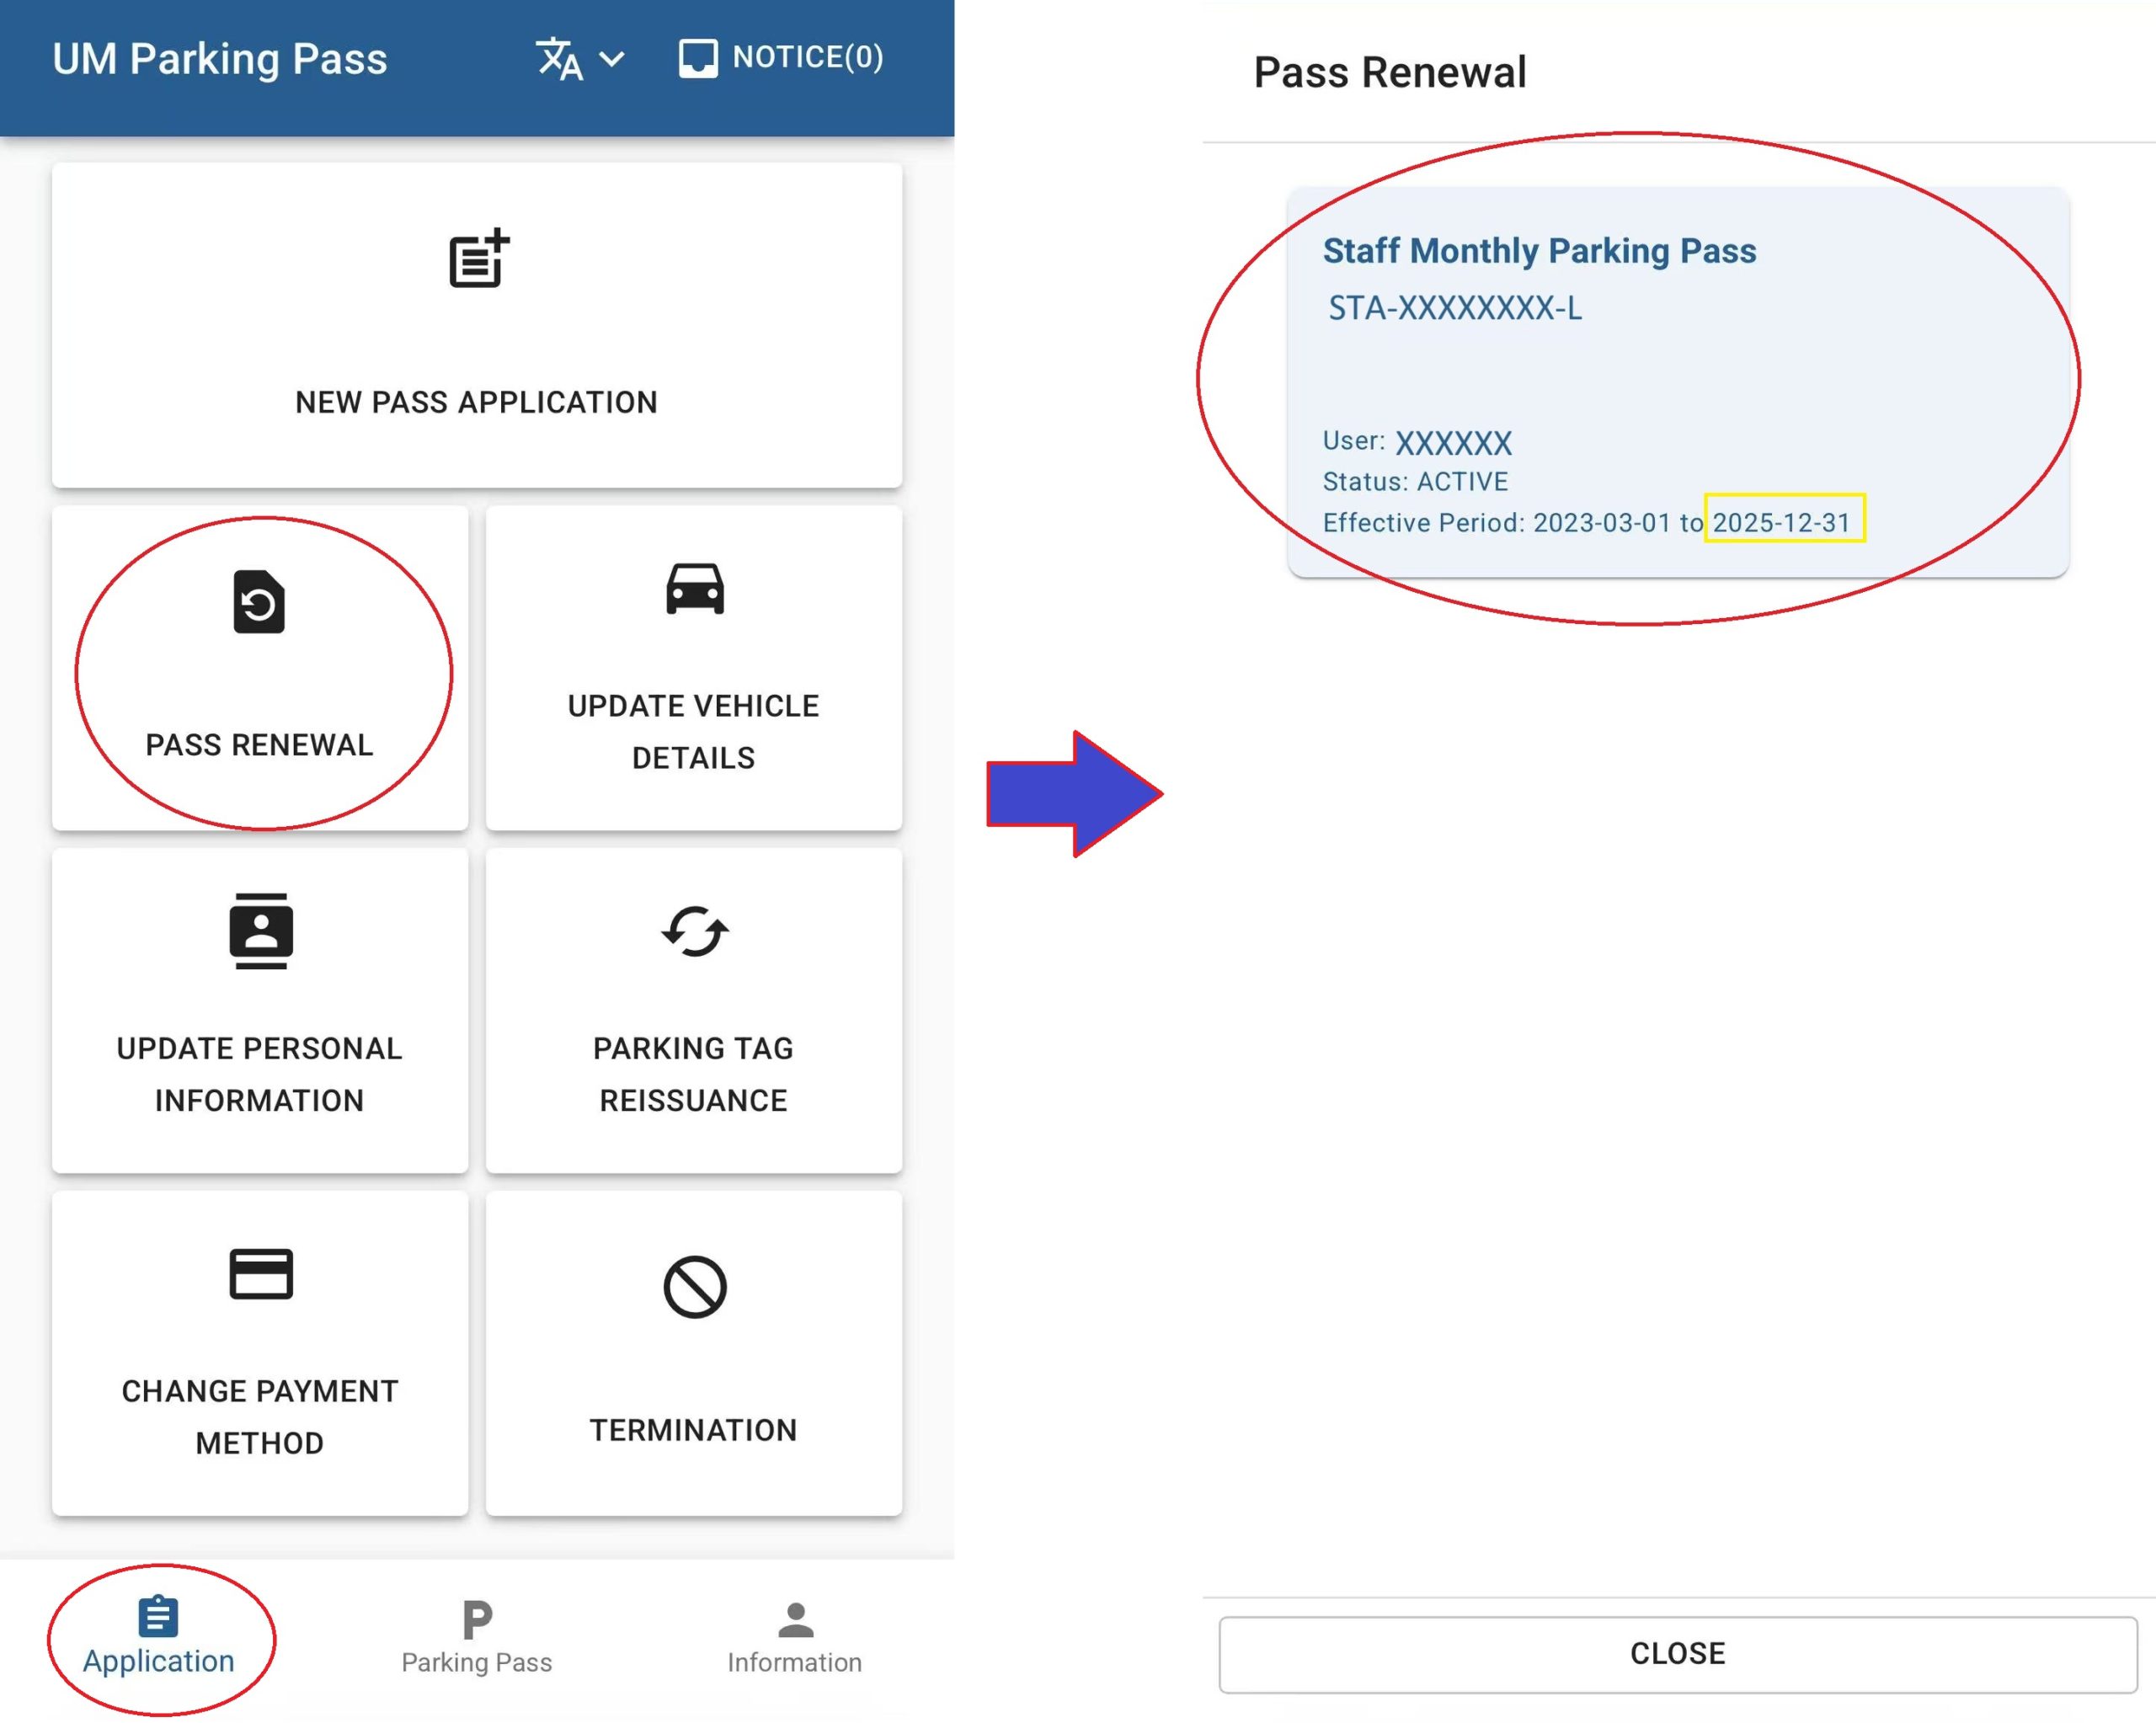Switch to the Parking Pass tab
This screenshot has width=2156, height=1723.
click(x=477, y=1638)
